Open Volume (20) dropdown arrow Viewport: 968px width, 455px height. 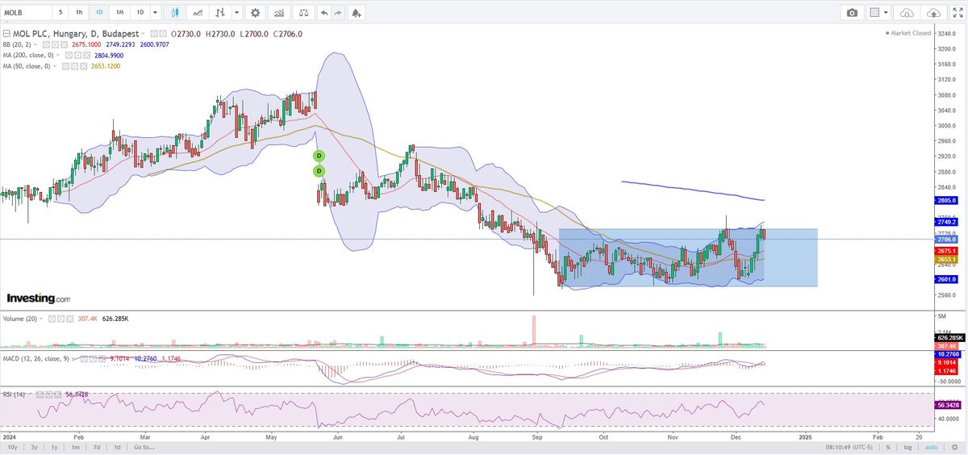click(41, 319)
